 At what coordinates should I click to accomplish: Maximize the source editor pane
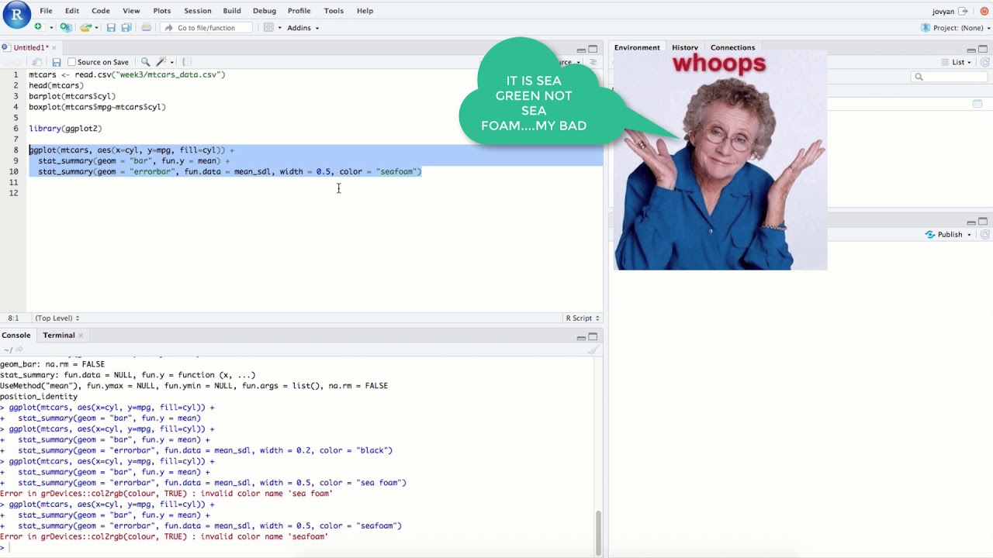(593, 49)
